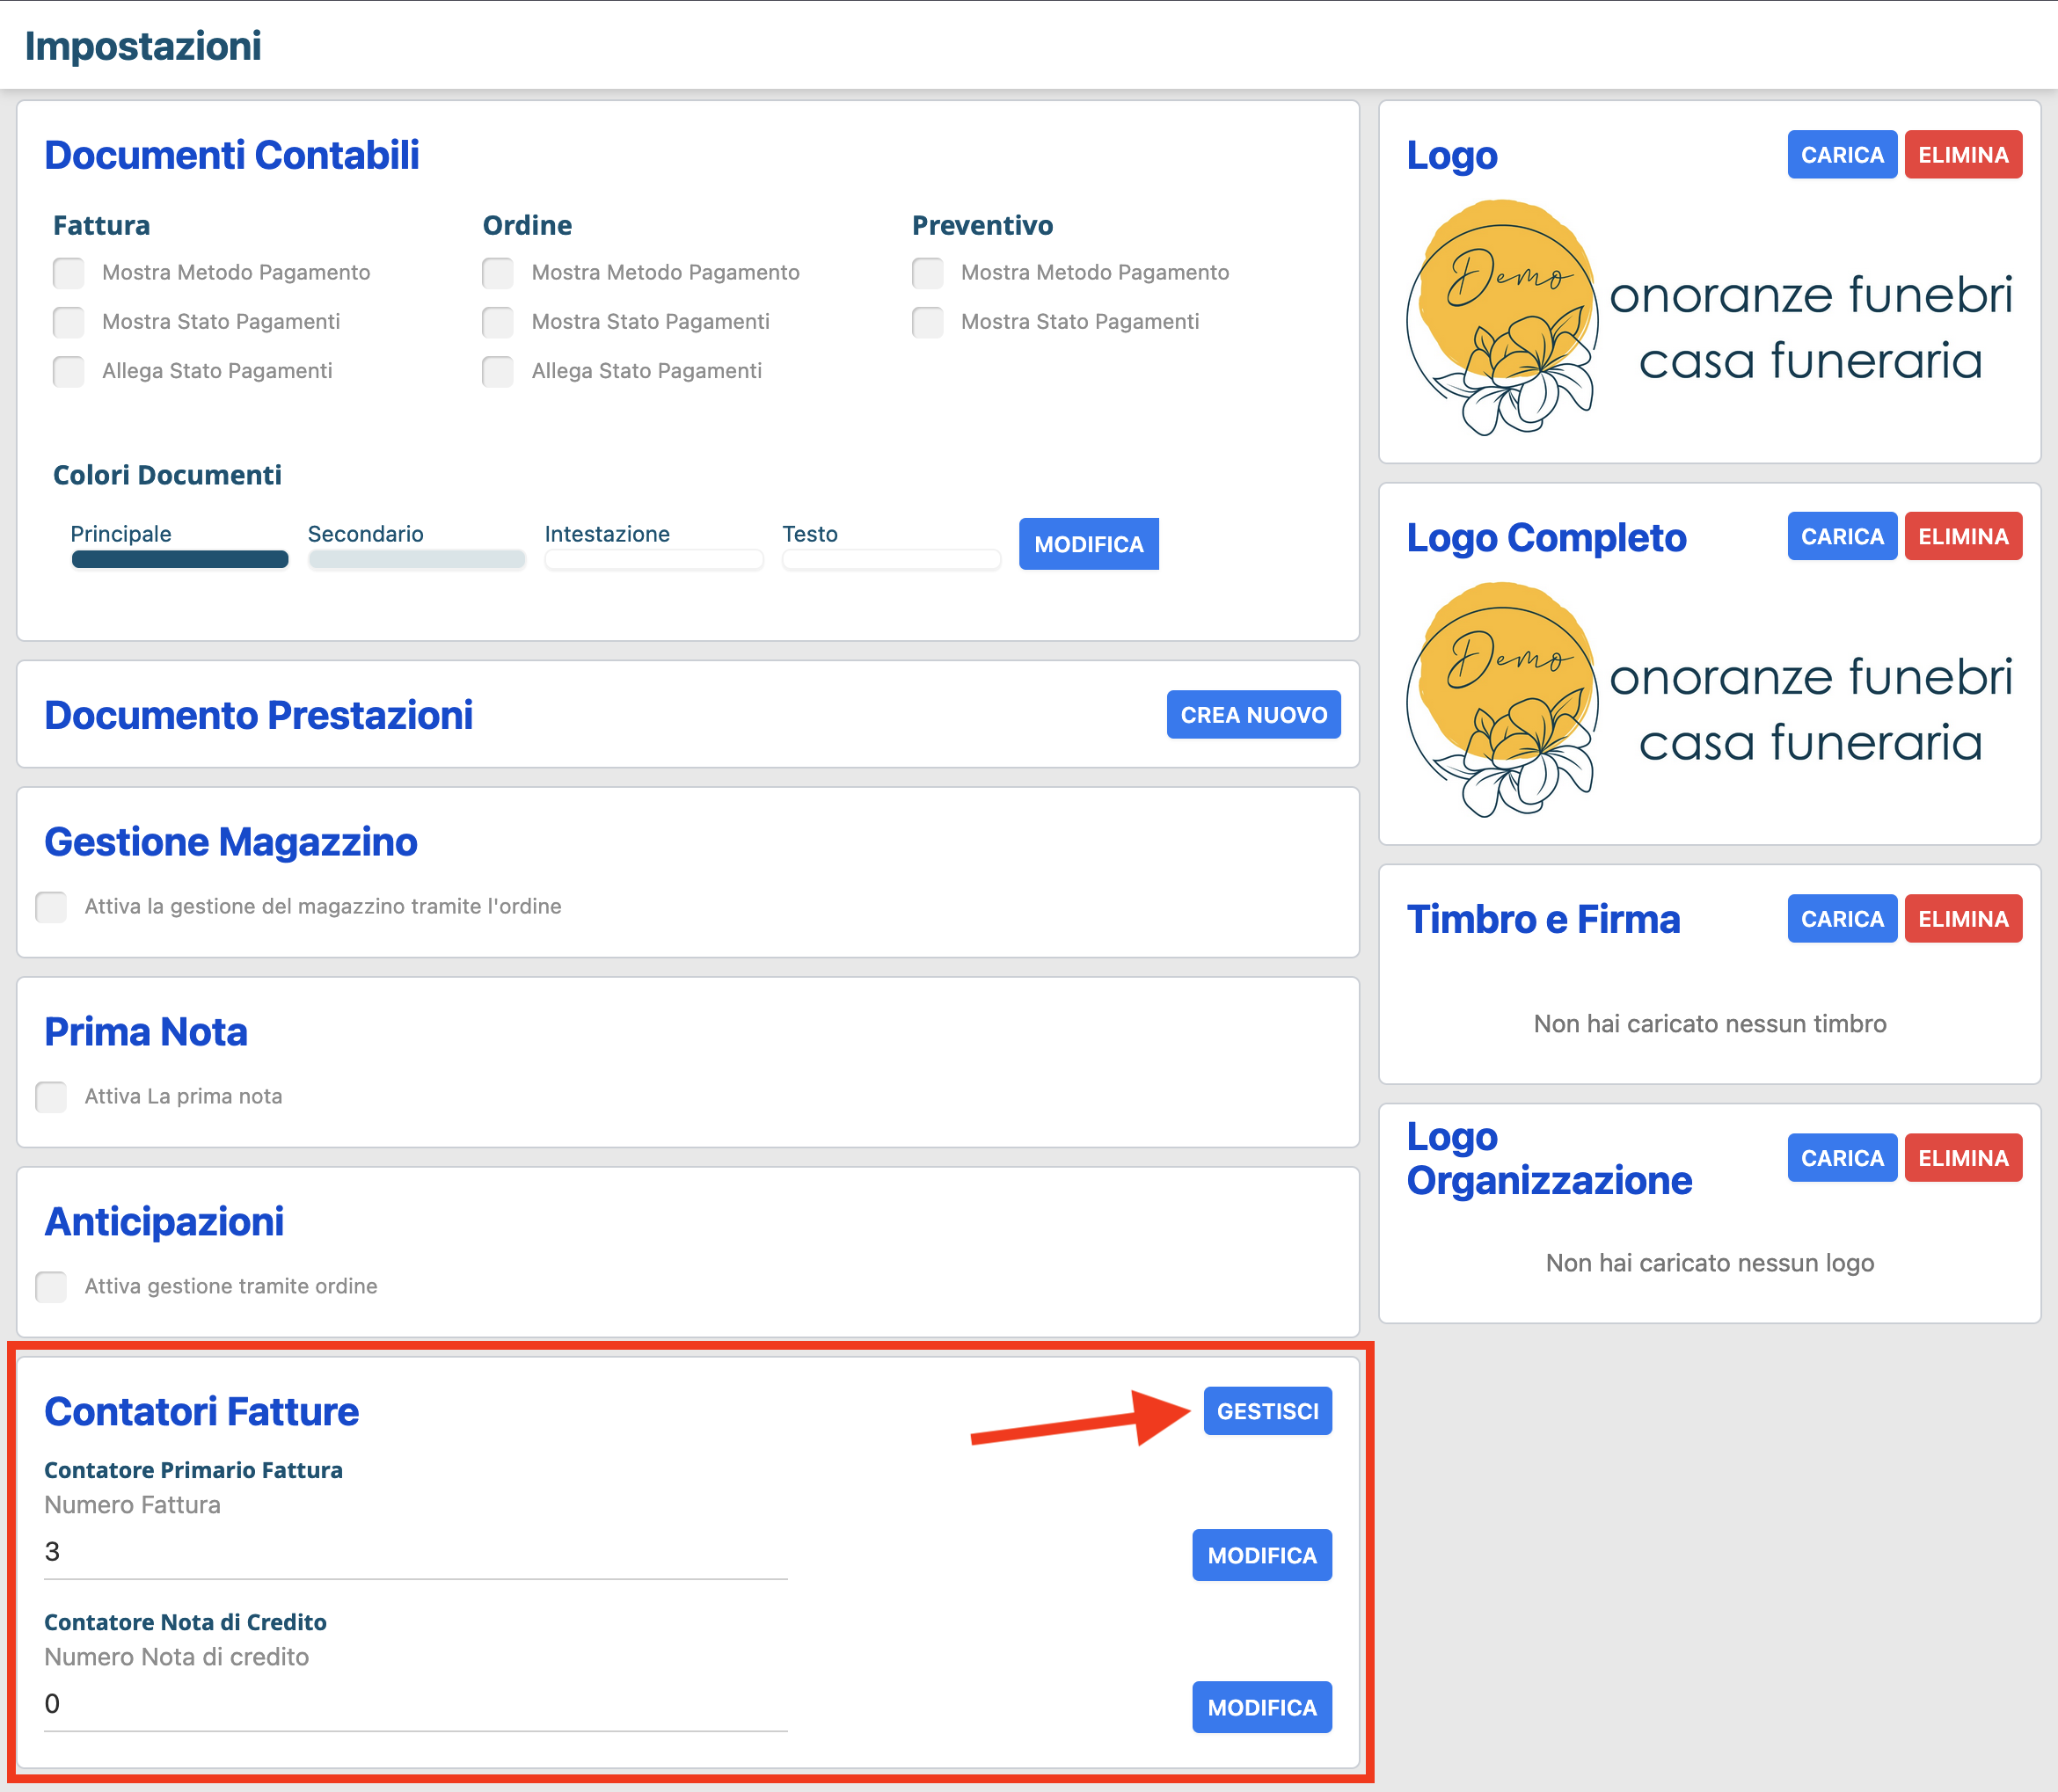Open GESTISCI for Contatori Fatture

coord(1267,1411)
